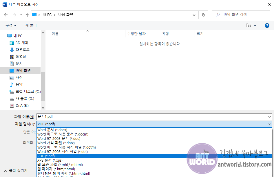Expand the file name history dropdown
This screenshot has width=274, height=177.
tap(270, 117)
